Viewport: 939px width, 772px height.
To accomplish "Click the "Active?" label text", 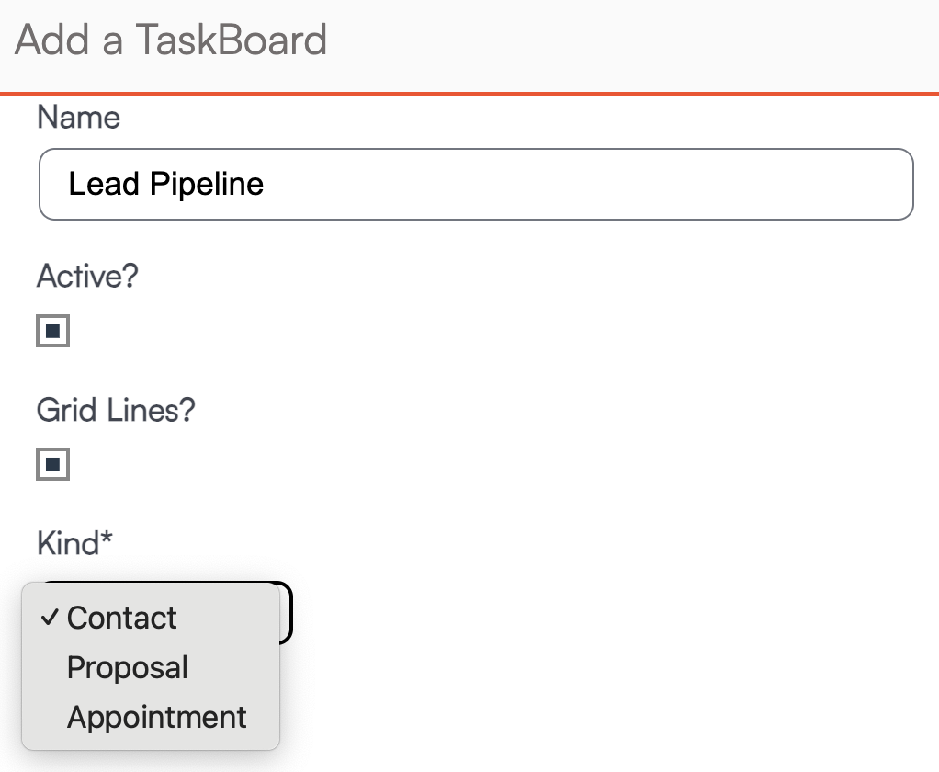I will pos(87,276).
